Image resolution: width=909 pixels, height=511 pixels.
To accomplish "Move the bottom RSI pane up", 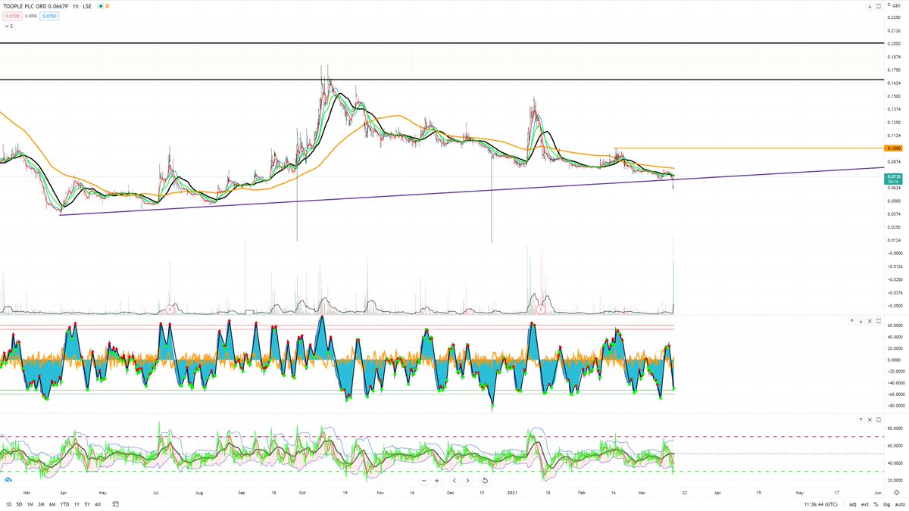I will (x=861, y=419).
